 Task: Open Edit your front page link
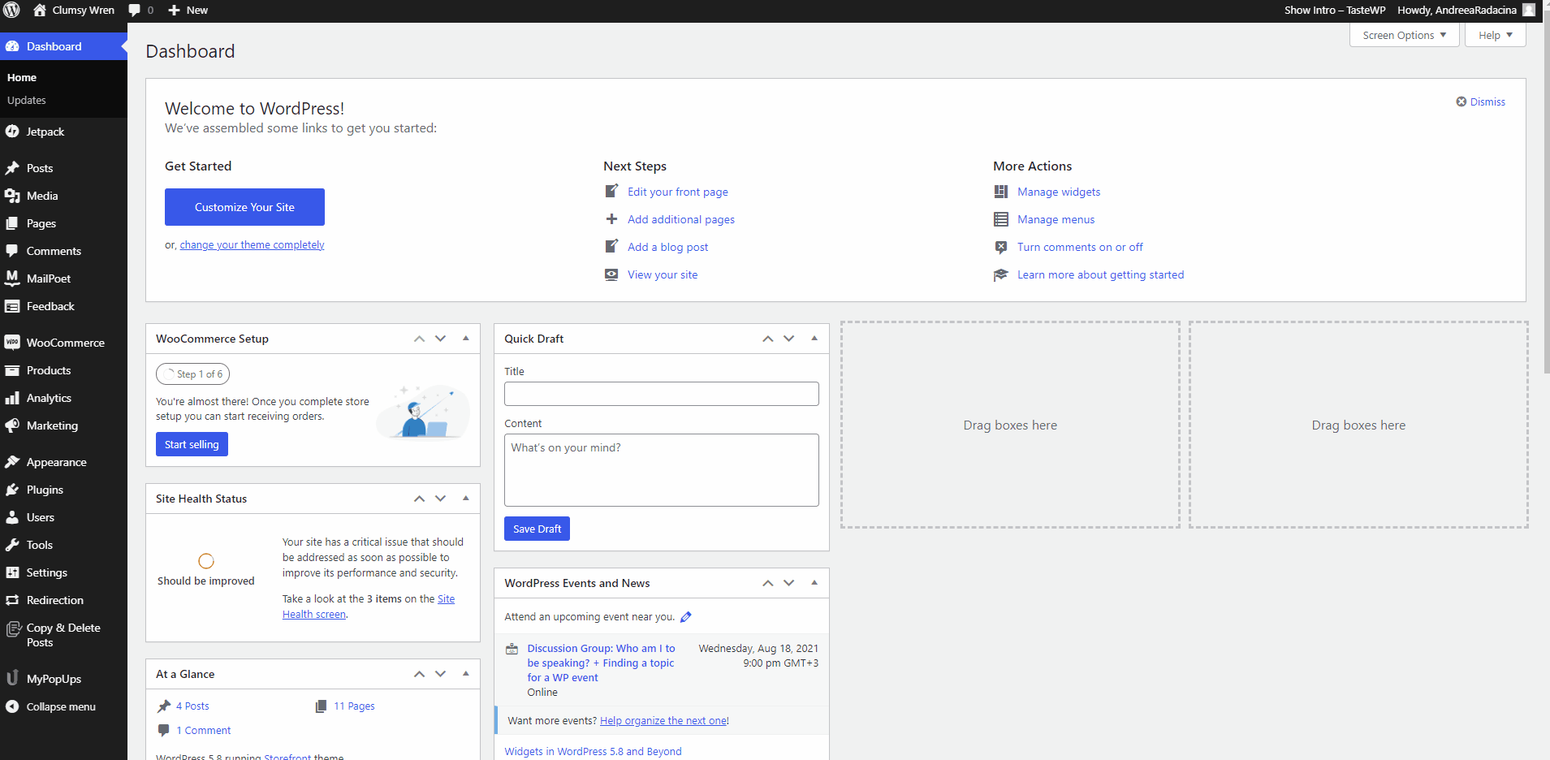click(x=678, y=192)
